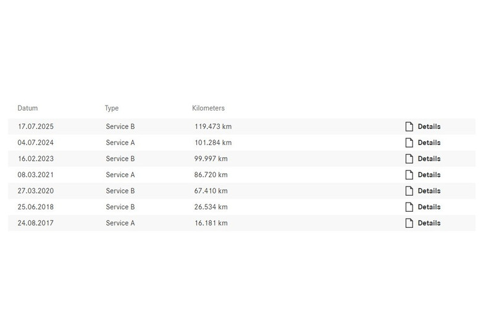Select Service A entry dated 08.03.2021
Image resolution: width=494 pixels, height=329 pixels.
(x=120, y=175)
